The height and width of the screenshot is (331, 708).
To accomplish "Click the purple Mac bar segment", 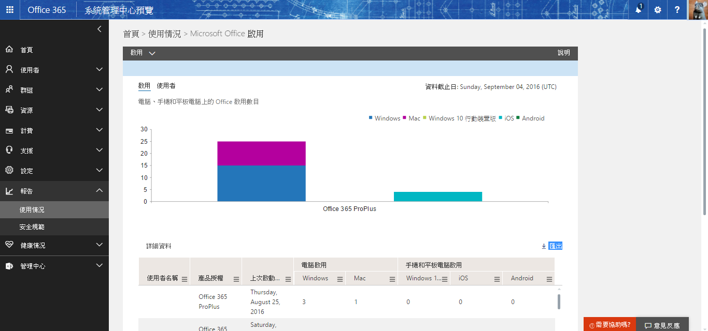I will [262, 154].
